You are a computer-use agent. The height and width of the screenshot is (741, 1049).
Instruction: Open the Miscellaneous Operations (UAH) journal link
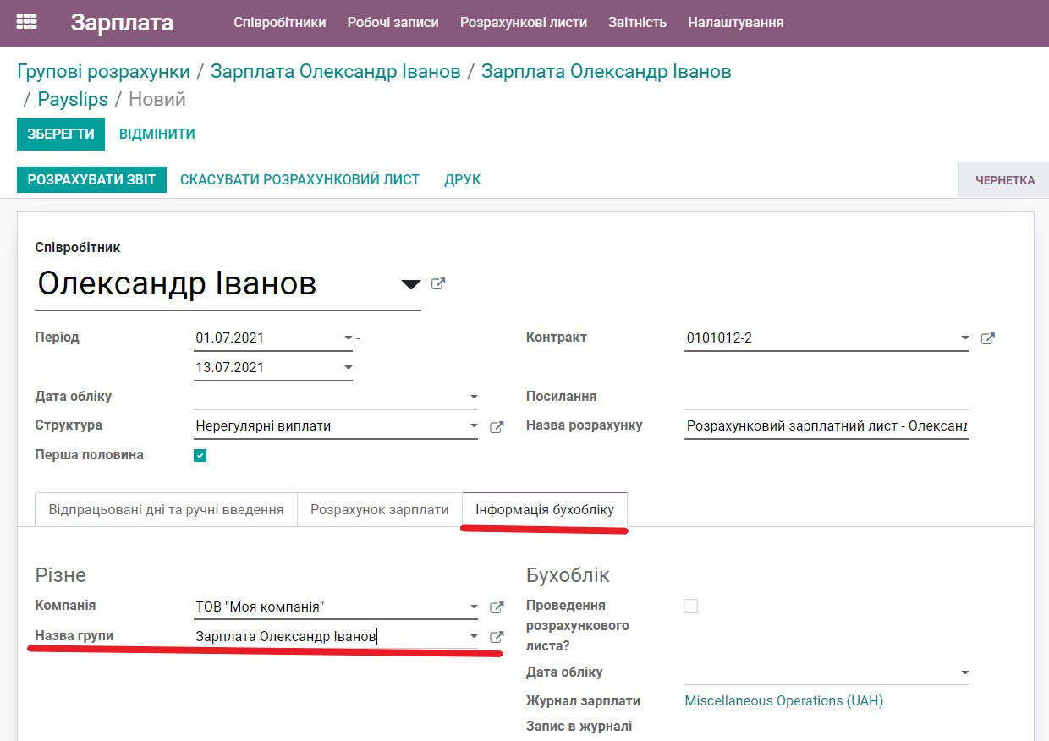(783, 700)
